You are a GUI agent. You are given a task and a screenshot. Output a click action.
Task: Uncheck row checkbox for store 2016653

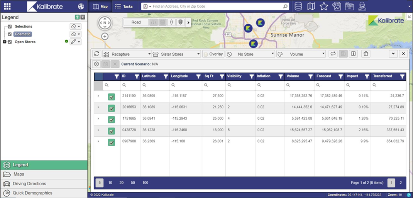(112, 108)
